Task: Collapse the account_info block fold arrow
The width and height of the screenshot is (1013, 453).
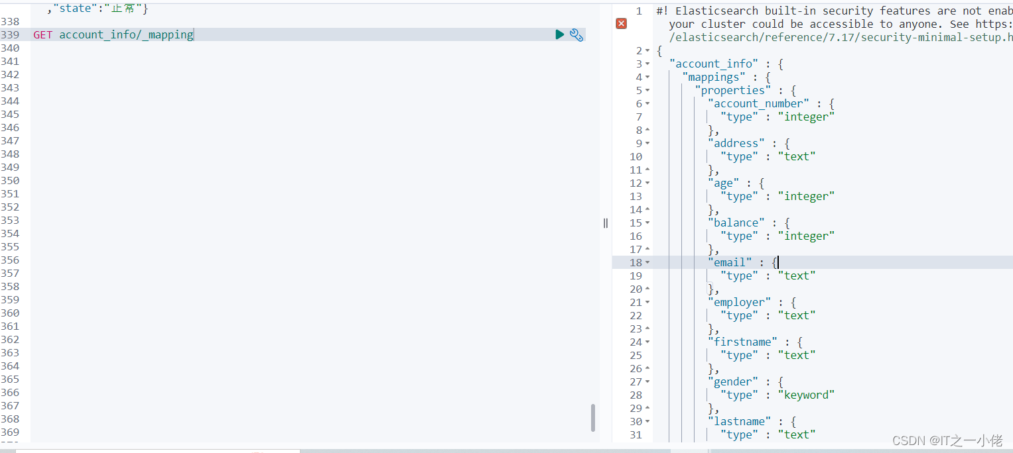Action: [646, 64]
